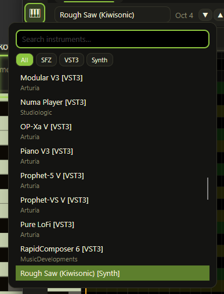Select Numa Player [VST3] by Studiologic

[x=113, y=107]
